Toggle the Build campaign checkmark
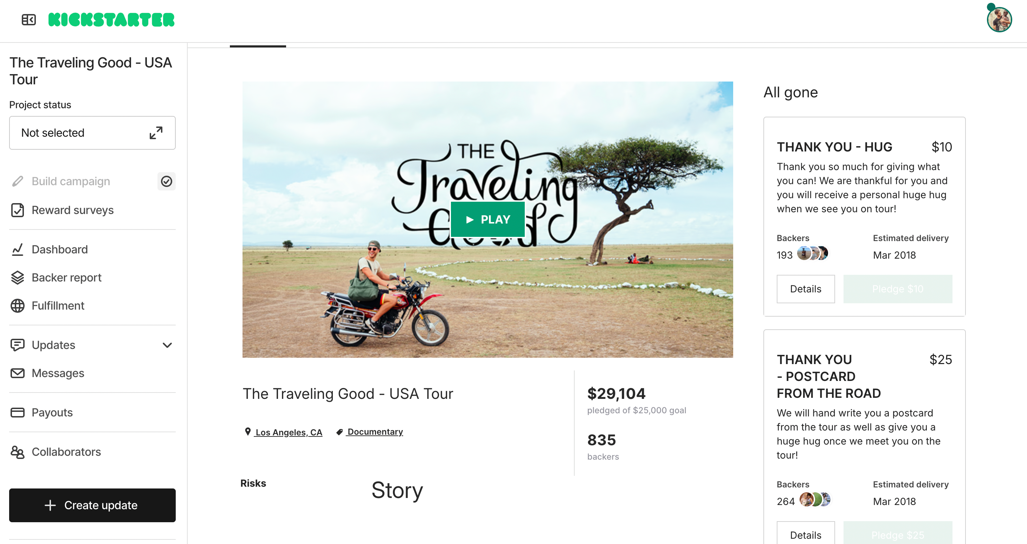Viewport: 1027px width, 544px height. [x=166, y=181]
